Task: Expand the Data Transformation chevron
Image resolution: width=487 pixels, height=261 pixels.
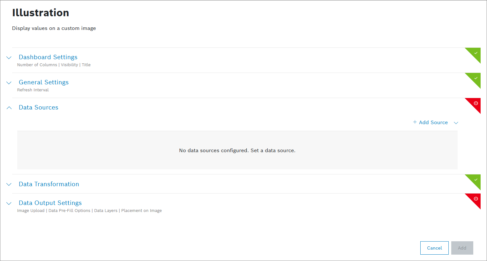Action: click(x=9, y=184)
